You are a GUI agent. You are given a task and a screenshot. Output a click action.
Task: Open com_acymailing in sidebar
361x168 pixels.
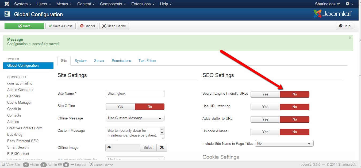(x=20, y=83)
